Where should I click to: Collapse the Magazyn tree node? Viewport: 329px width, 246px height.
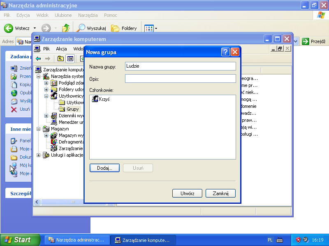click(x=39, y=129)
